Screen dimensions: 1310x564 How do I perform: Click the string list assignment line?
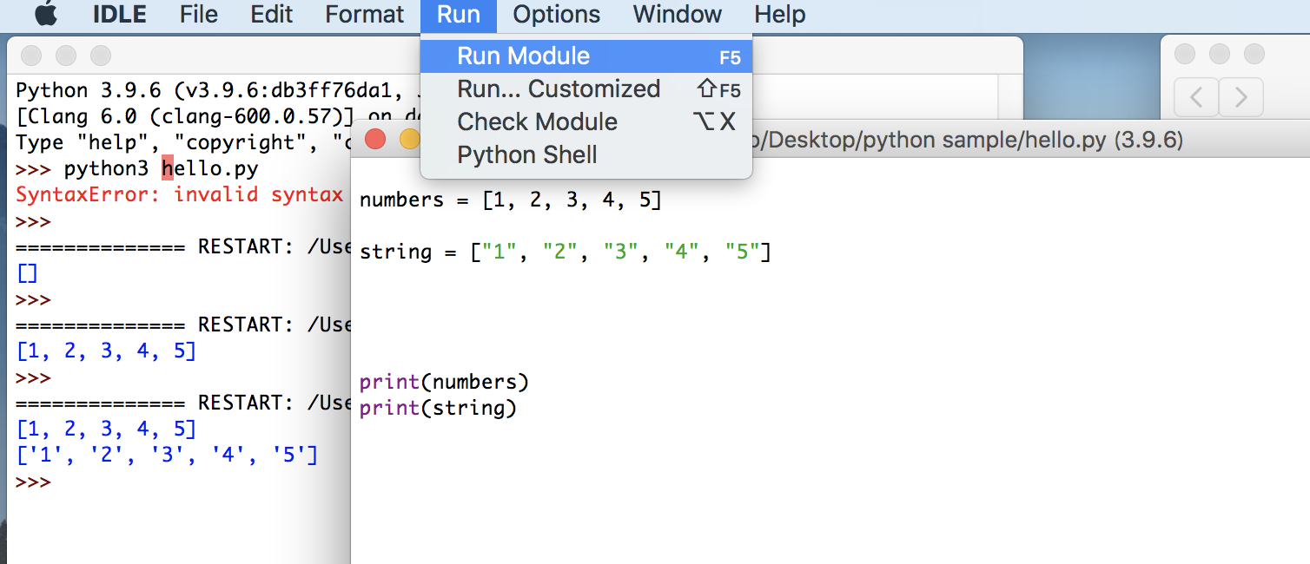[x=566, y=252]
